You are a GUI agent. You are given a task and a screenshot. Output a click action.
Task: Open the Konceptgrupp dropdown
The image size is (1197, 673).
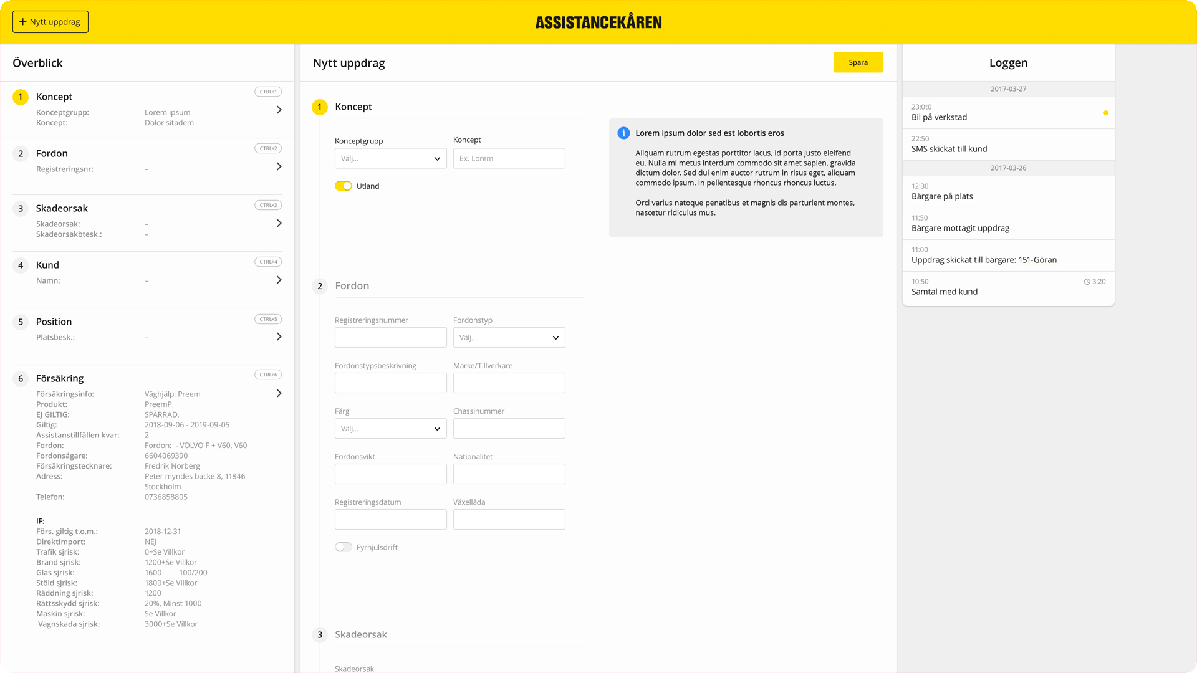pyautogui.click(x=390, y=158)
